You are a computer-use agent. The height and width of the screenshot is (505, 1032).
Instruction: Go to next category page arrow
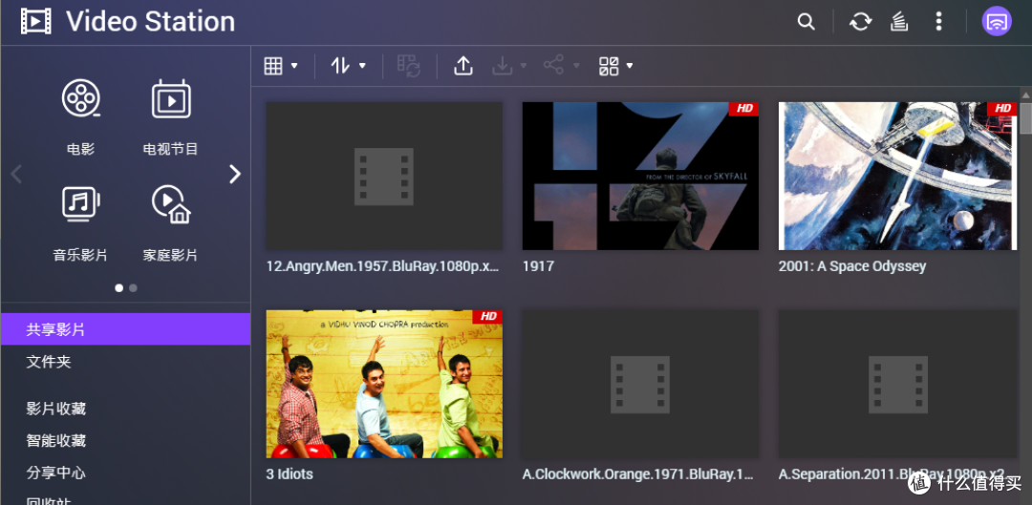[234, 174]
